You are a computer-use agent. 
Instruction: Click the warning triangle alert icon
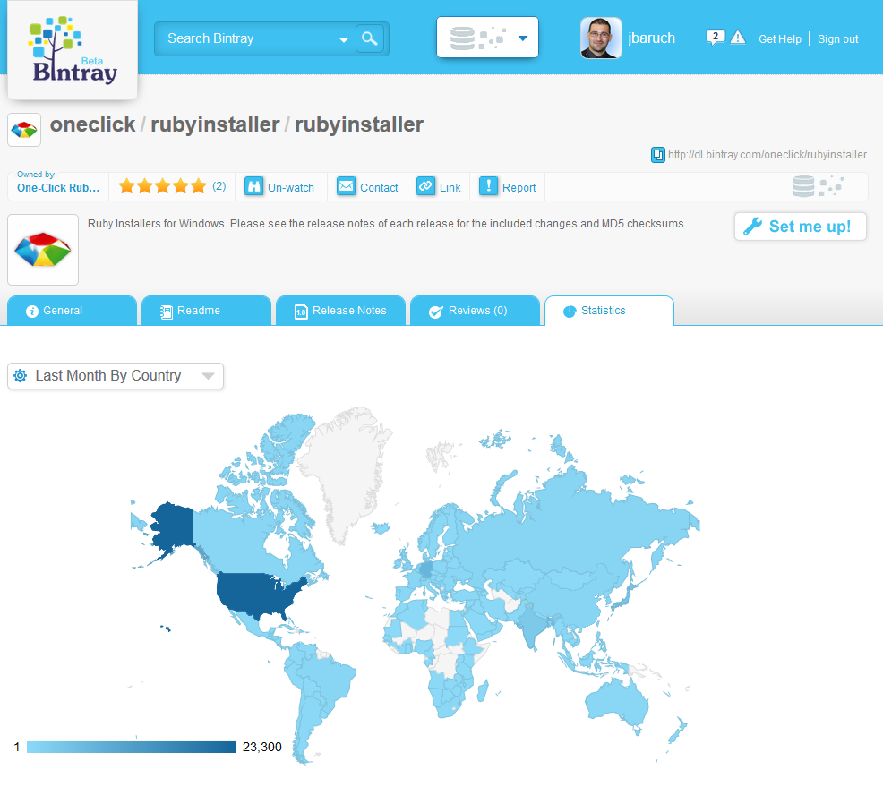738,38
